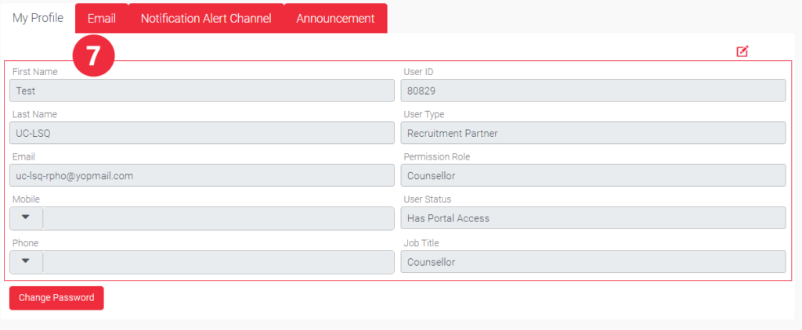The image size is (802, 330).
Task: Open the Notification Alert Channel tab
Action: (206, 19)
